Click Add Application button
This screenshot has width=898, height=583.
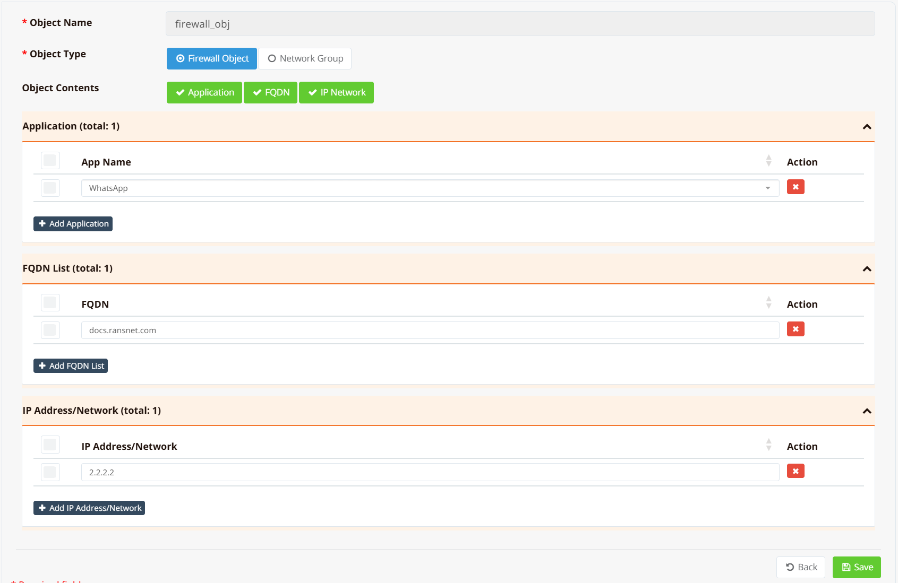(73, 224)
